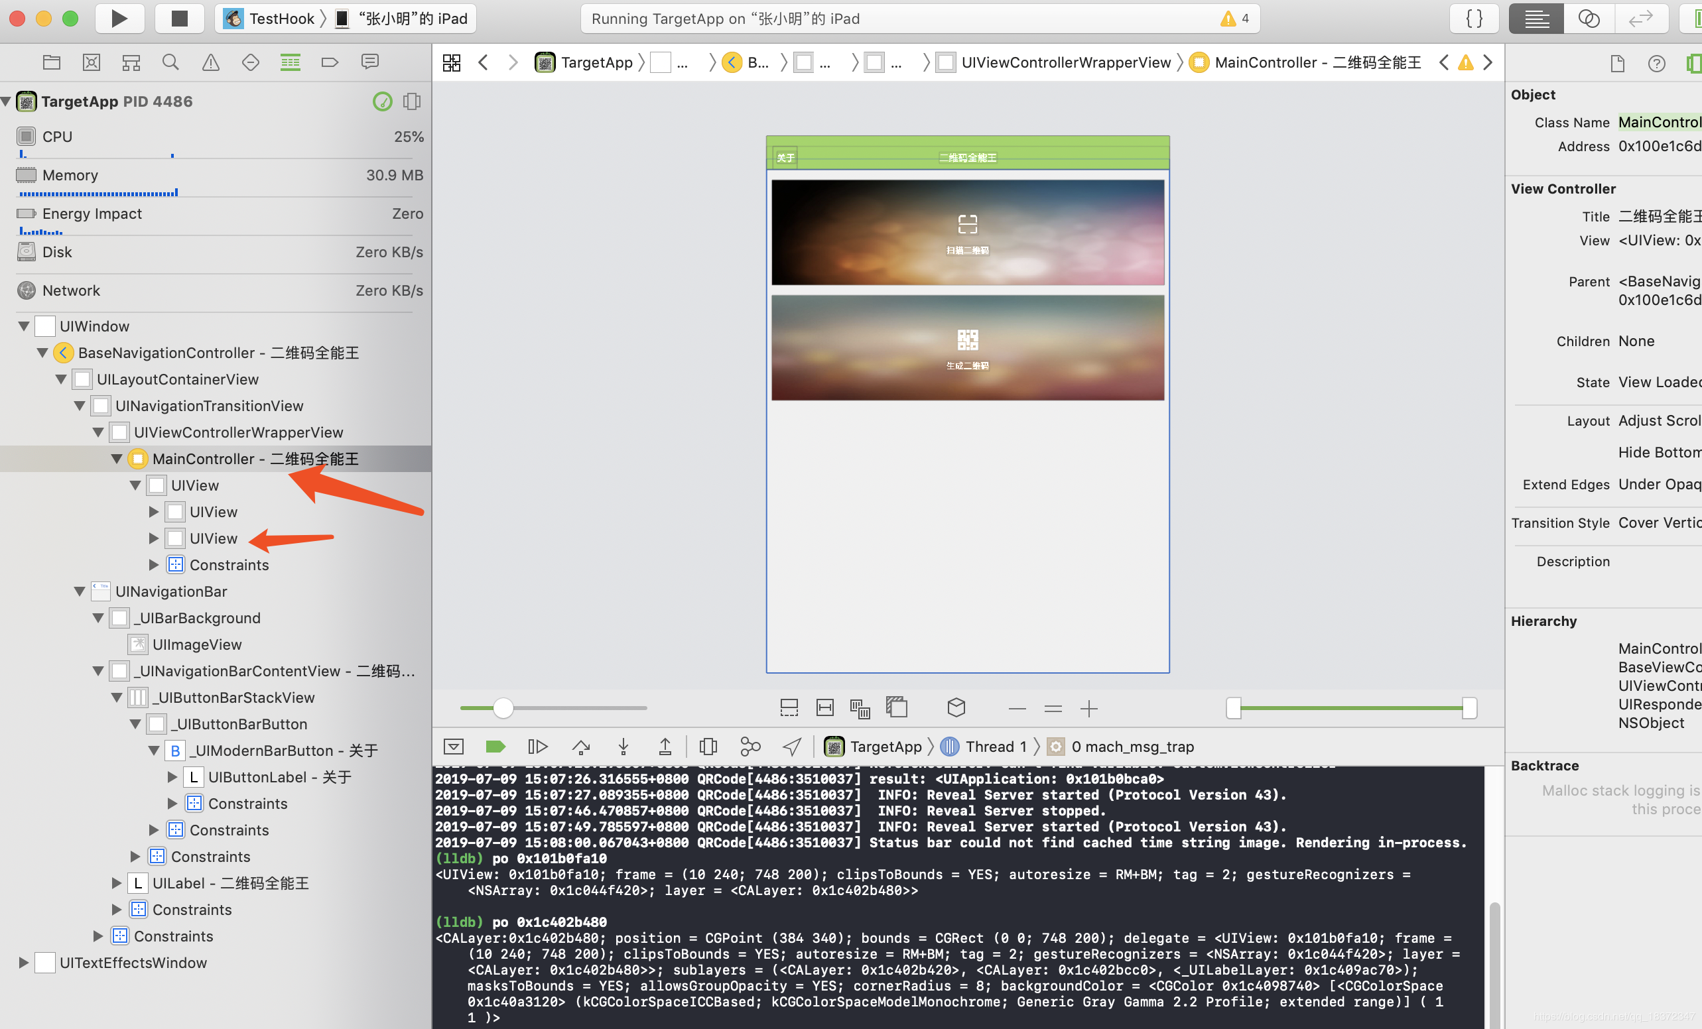Go back in jump bar history
The image size is (1702, 1029).
[484, 63]
